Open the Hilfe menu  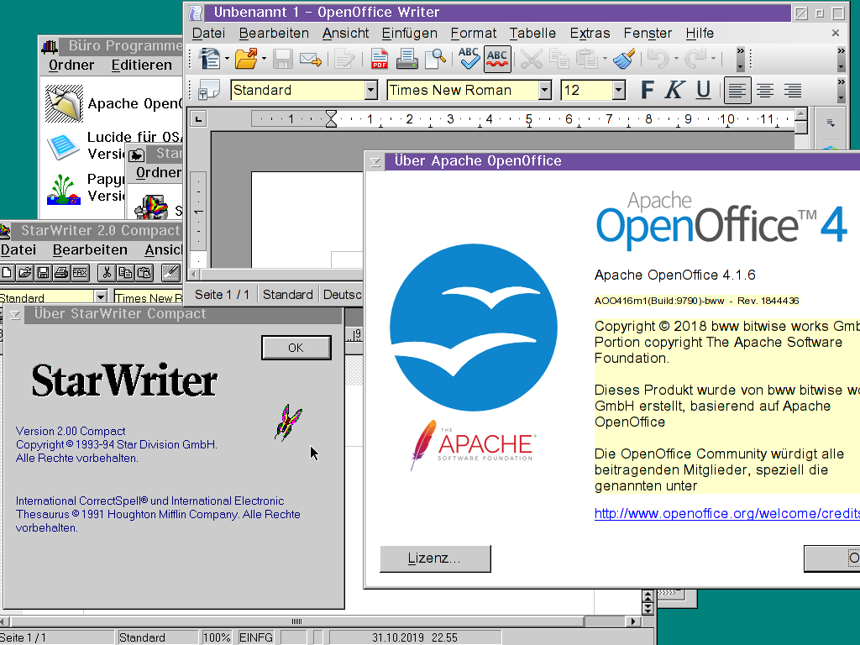point(700,34)
